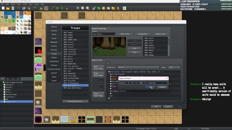Expand the Lavafields 1 map tree node
The image size is (232, 130).
tap(3, 97)
